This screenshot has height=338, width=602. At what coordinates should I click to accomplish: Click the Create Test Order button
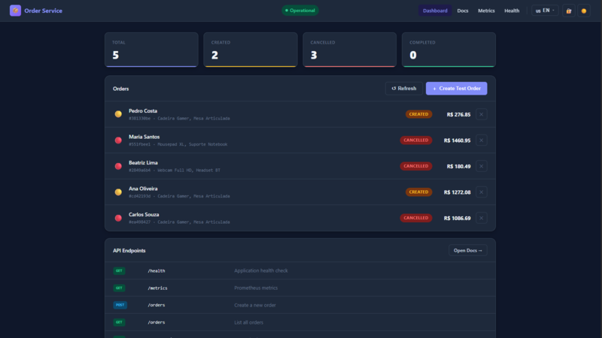pyautogui.click(x=457, y=89)
